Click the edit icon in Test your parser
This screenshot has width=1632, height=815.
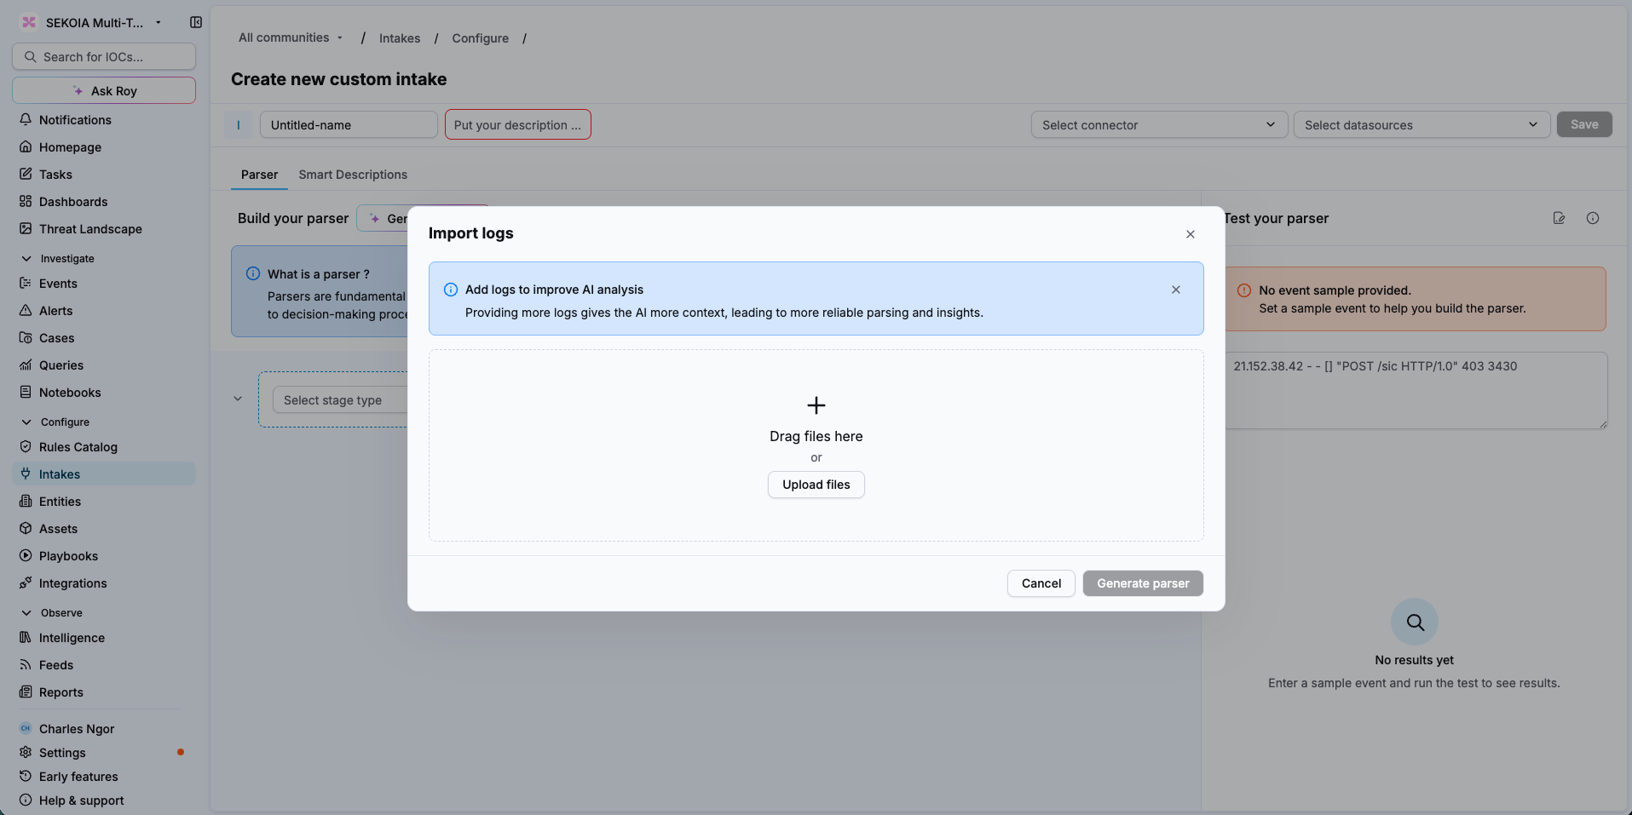1559,218
